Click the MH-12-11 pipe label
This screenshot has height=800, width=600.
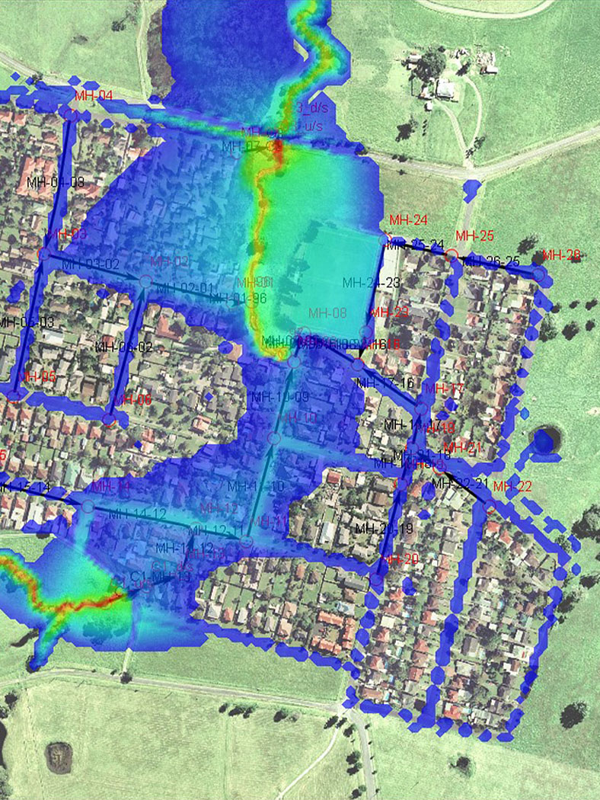pos(216,530)
